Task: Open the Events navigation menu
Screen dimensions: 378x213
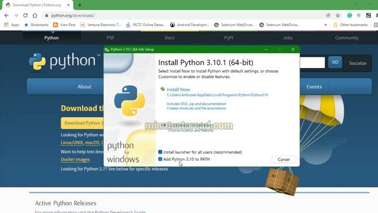Action: coord(314,86)
